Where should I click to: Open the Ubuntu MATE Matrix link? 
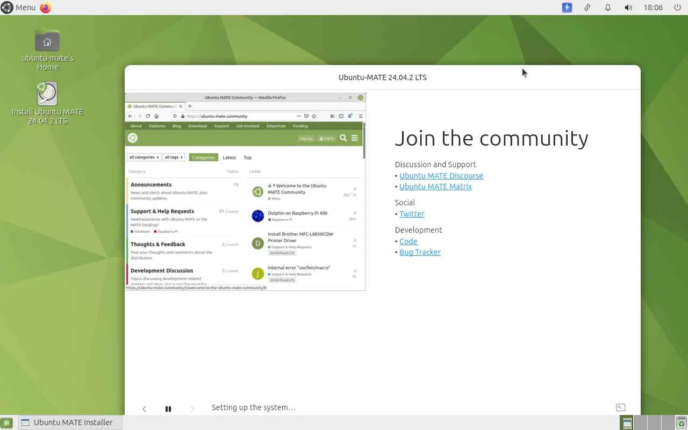pyautogui.click(x=435, y=187)
